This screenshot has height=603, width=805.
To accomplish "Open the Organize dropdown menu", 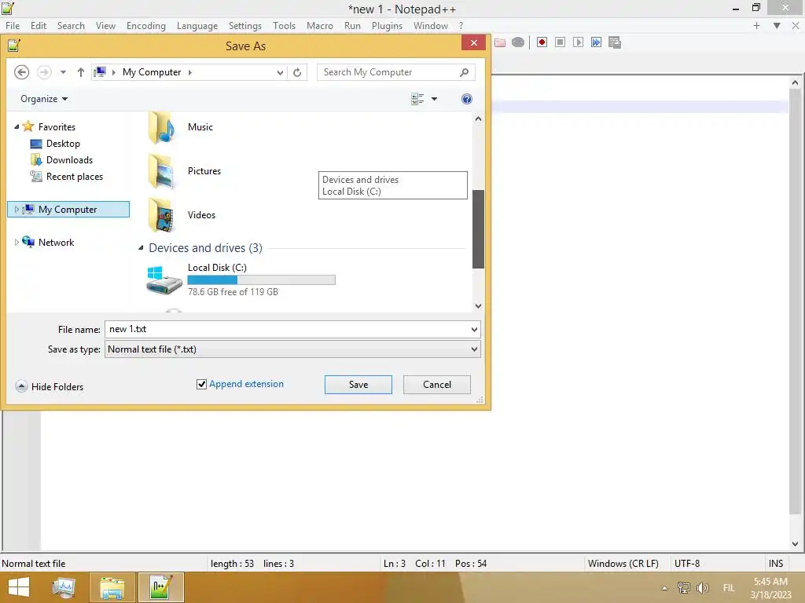I will click(44, 99).
